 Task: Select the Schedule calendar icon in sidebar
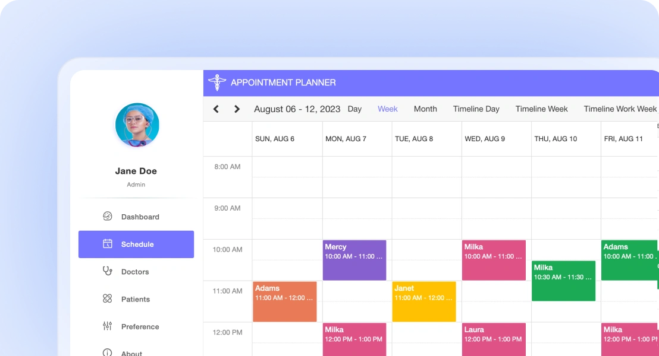107,244
